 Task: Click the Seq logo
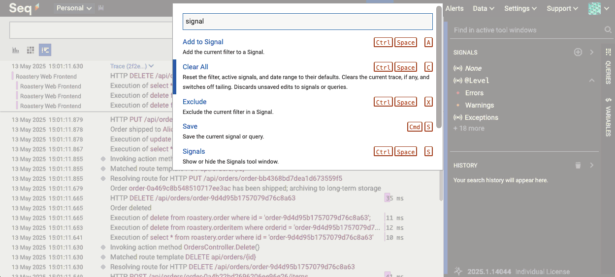24,8
